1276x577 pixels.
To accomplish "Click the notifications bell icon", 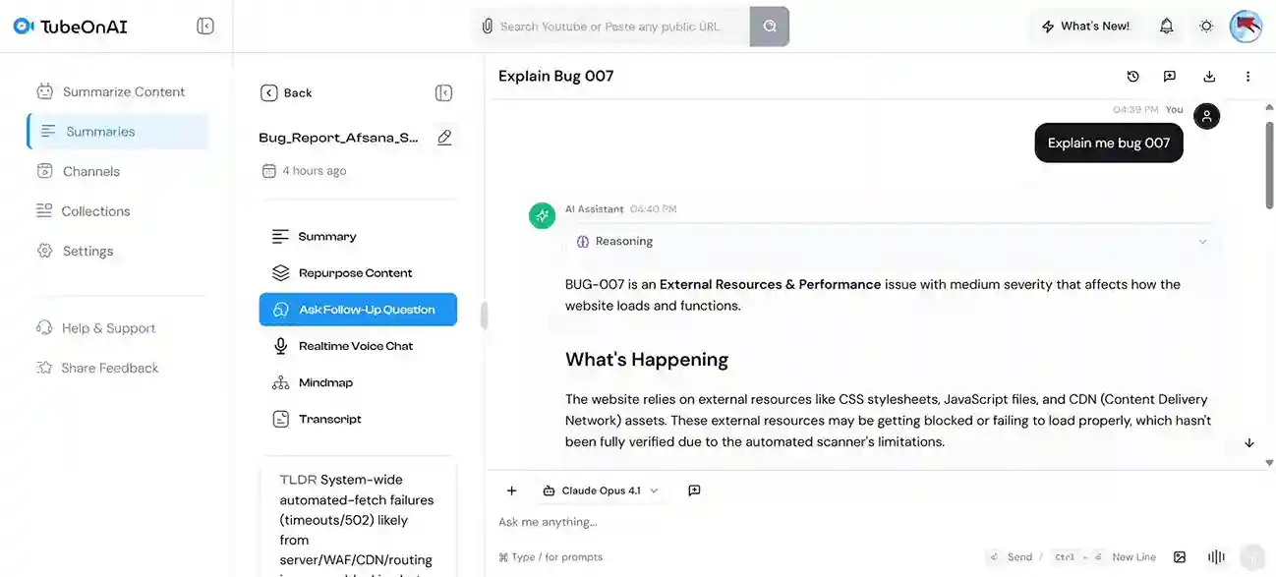I will [1166, 27].
